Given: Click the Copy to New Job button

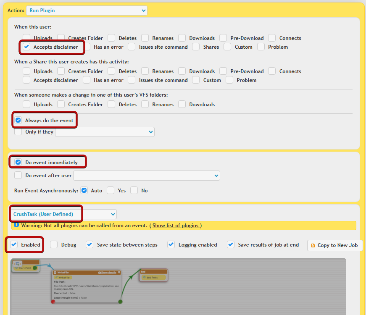Looking at the screenshot, I should point(334,245).
